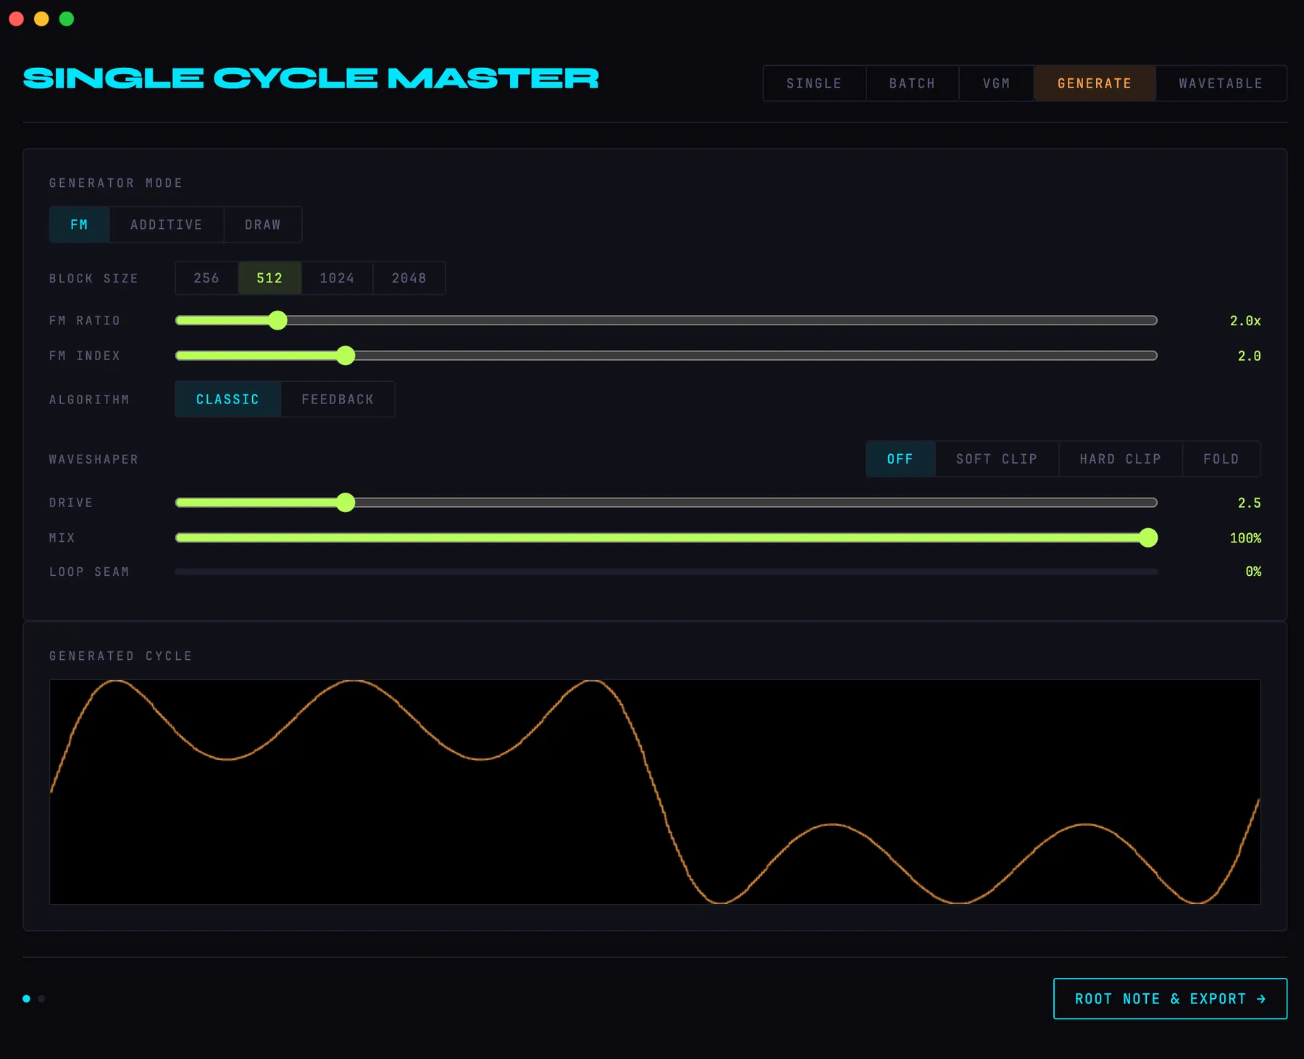
Task: Click the second gray page indicator dot
Action: [41, 999]
